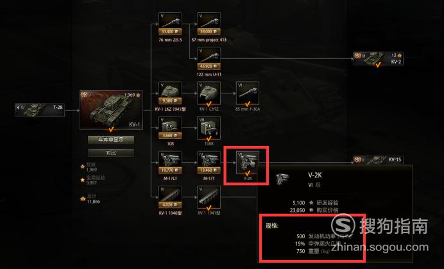Go to the T-28 predecessor tank
The height and width of the screenshot is (269, 444).
(x=40, y=110)
